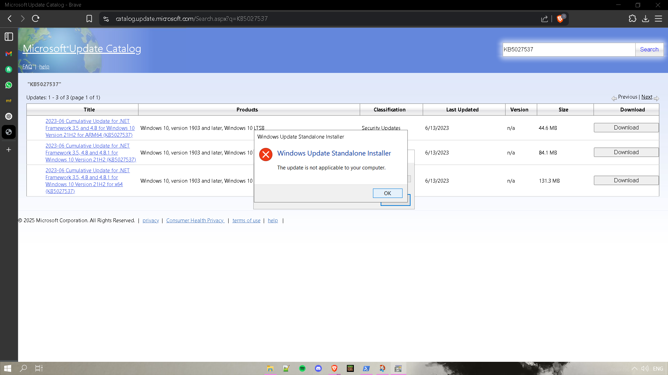The width and height of the screenshot is (668, 375).
Task: Go to Next results page
Action: click(647, 97)
